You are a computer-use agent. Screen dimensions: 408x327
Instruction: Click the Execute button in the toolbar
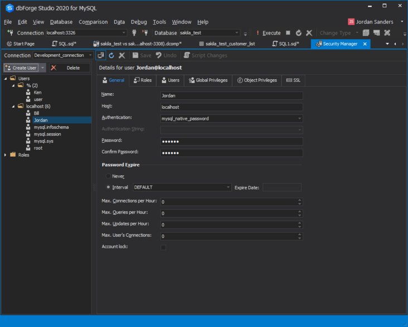[x=269, y=33]
